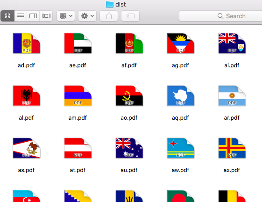262x202 pixels.
Task: Click the ae.pdf file name
Action: [x=78, y=65]
